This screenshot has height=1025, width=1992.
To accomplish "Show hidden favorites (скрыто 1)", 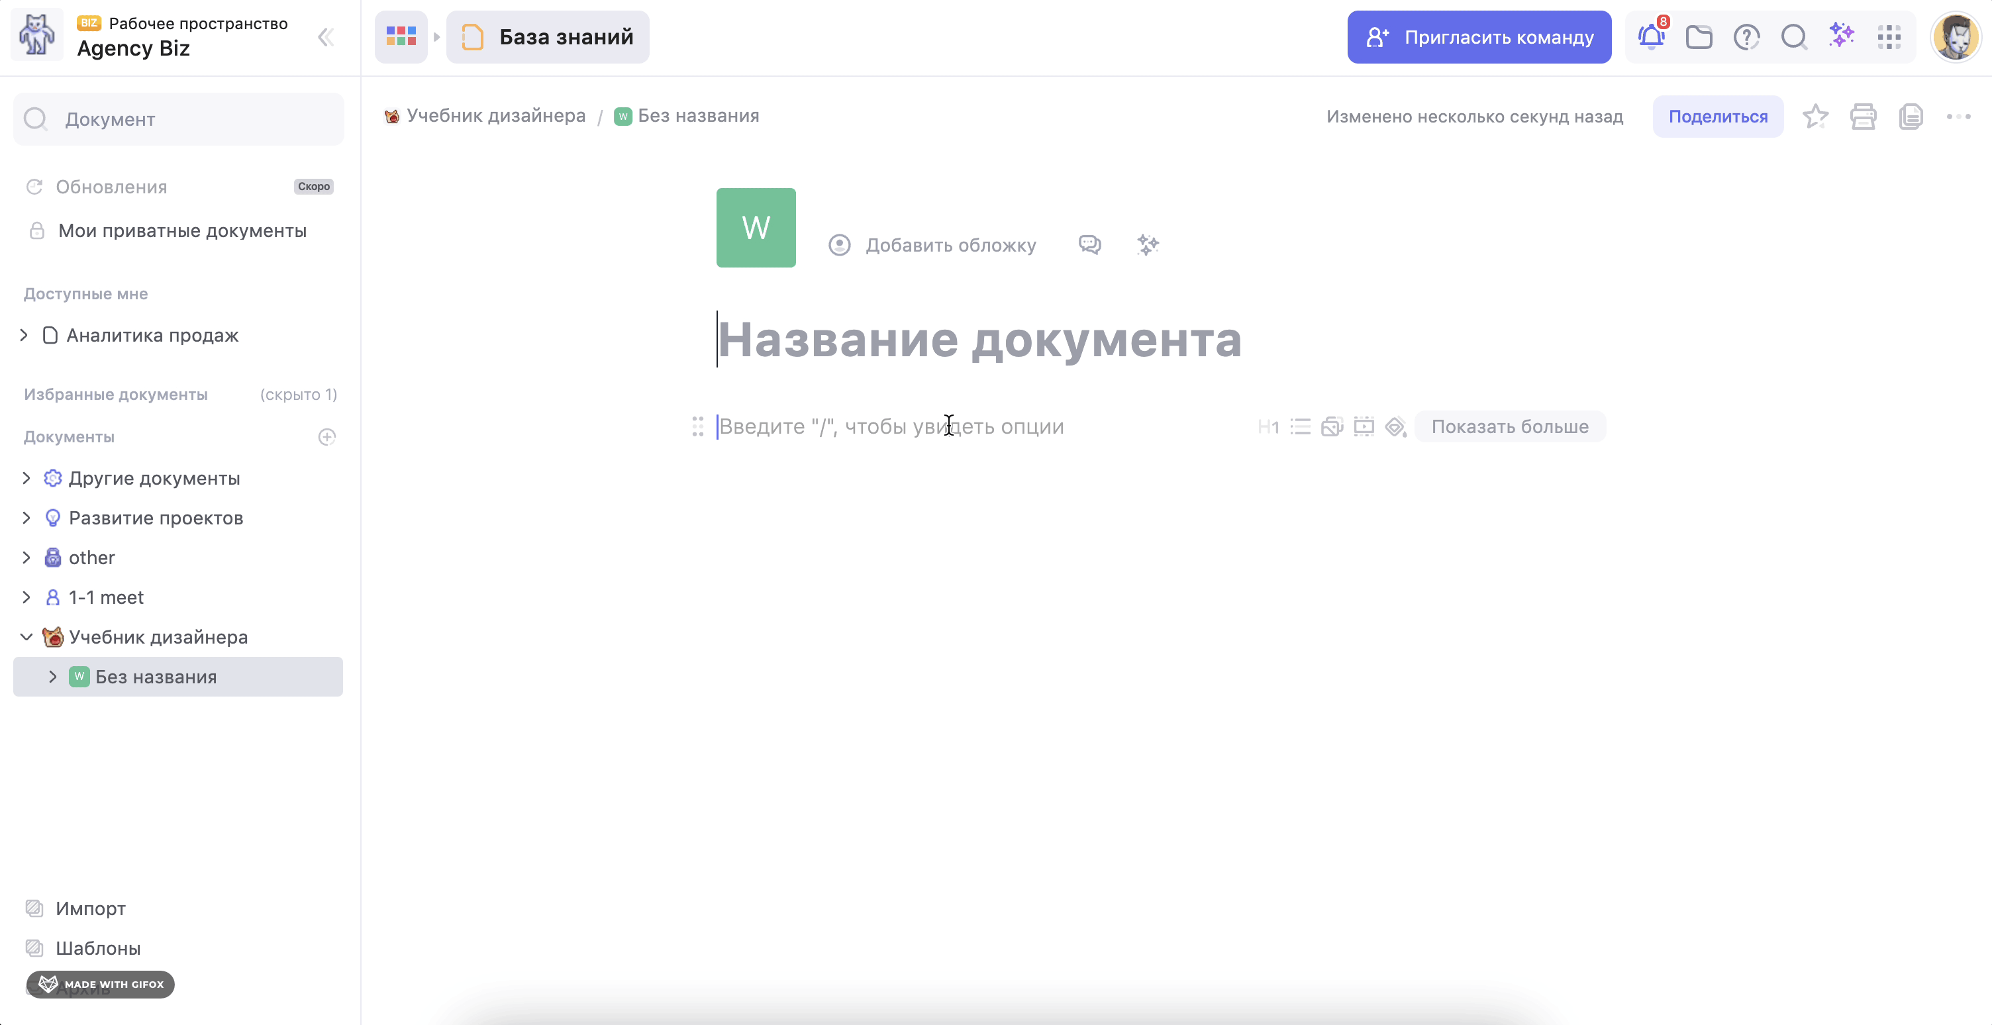I will pos(299,394).
